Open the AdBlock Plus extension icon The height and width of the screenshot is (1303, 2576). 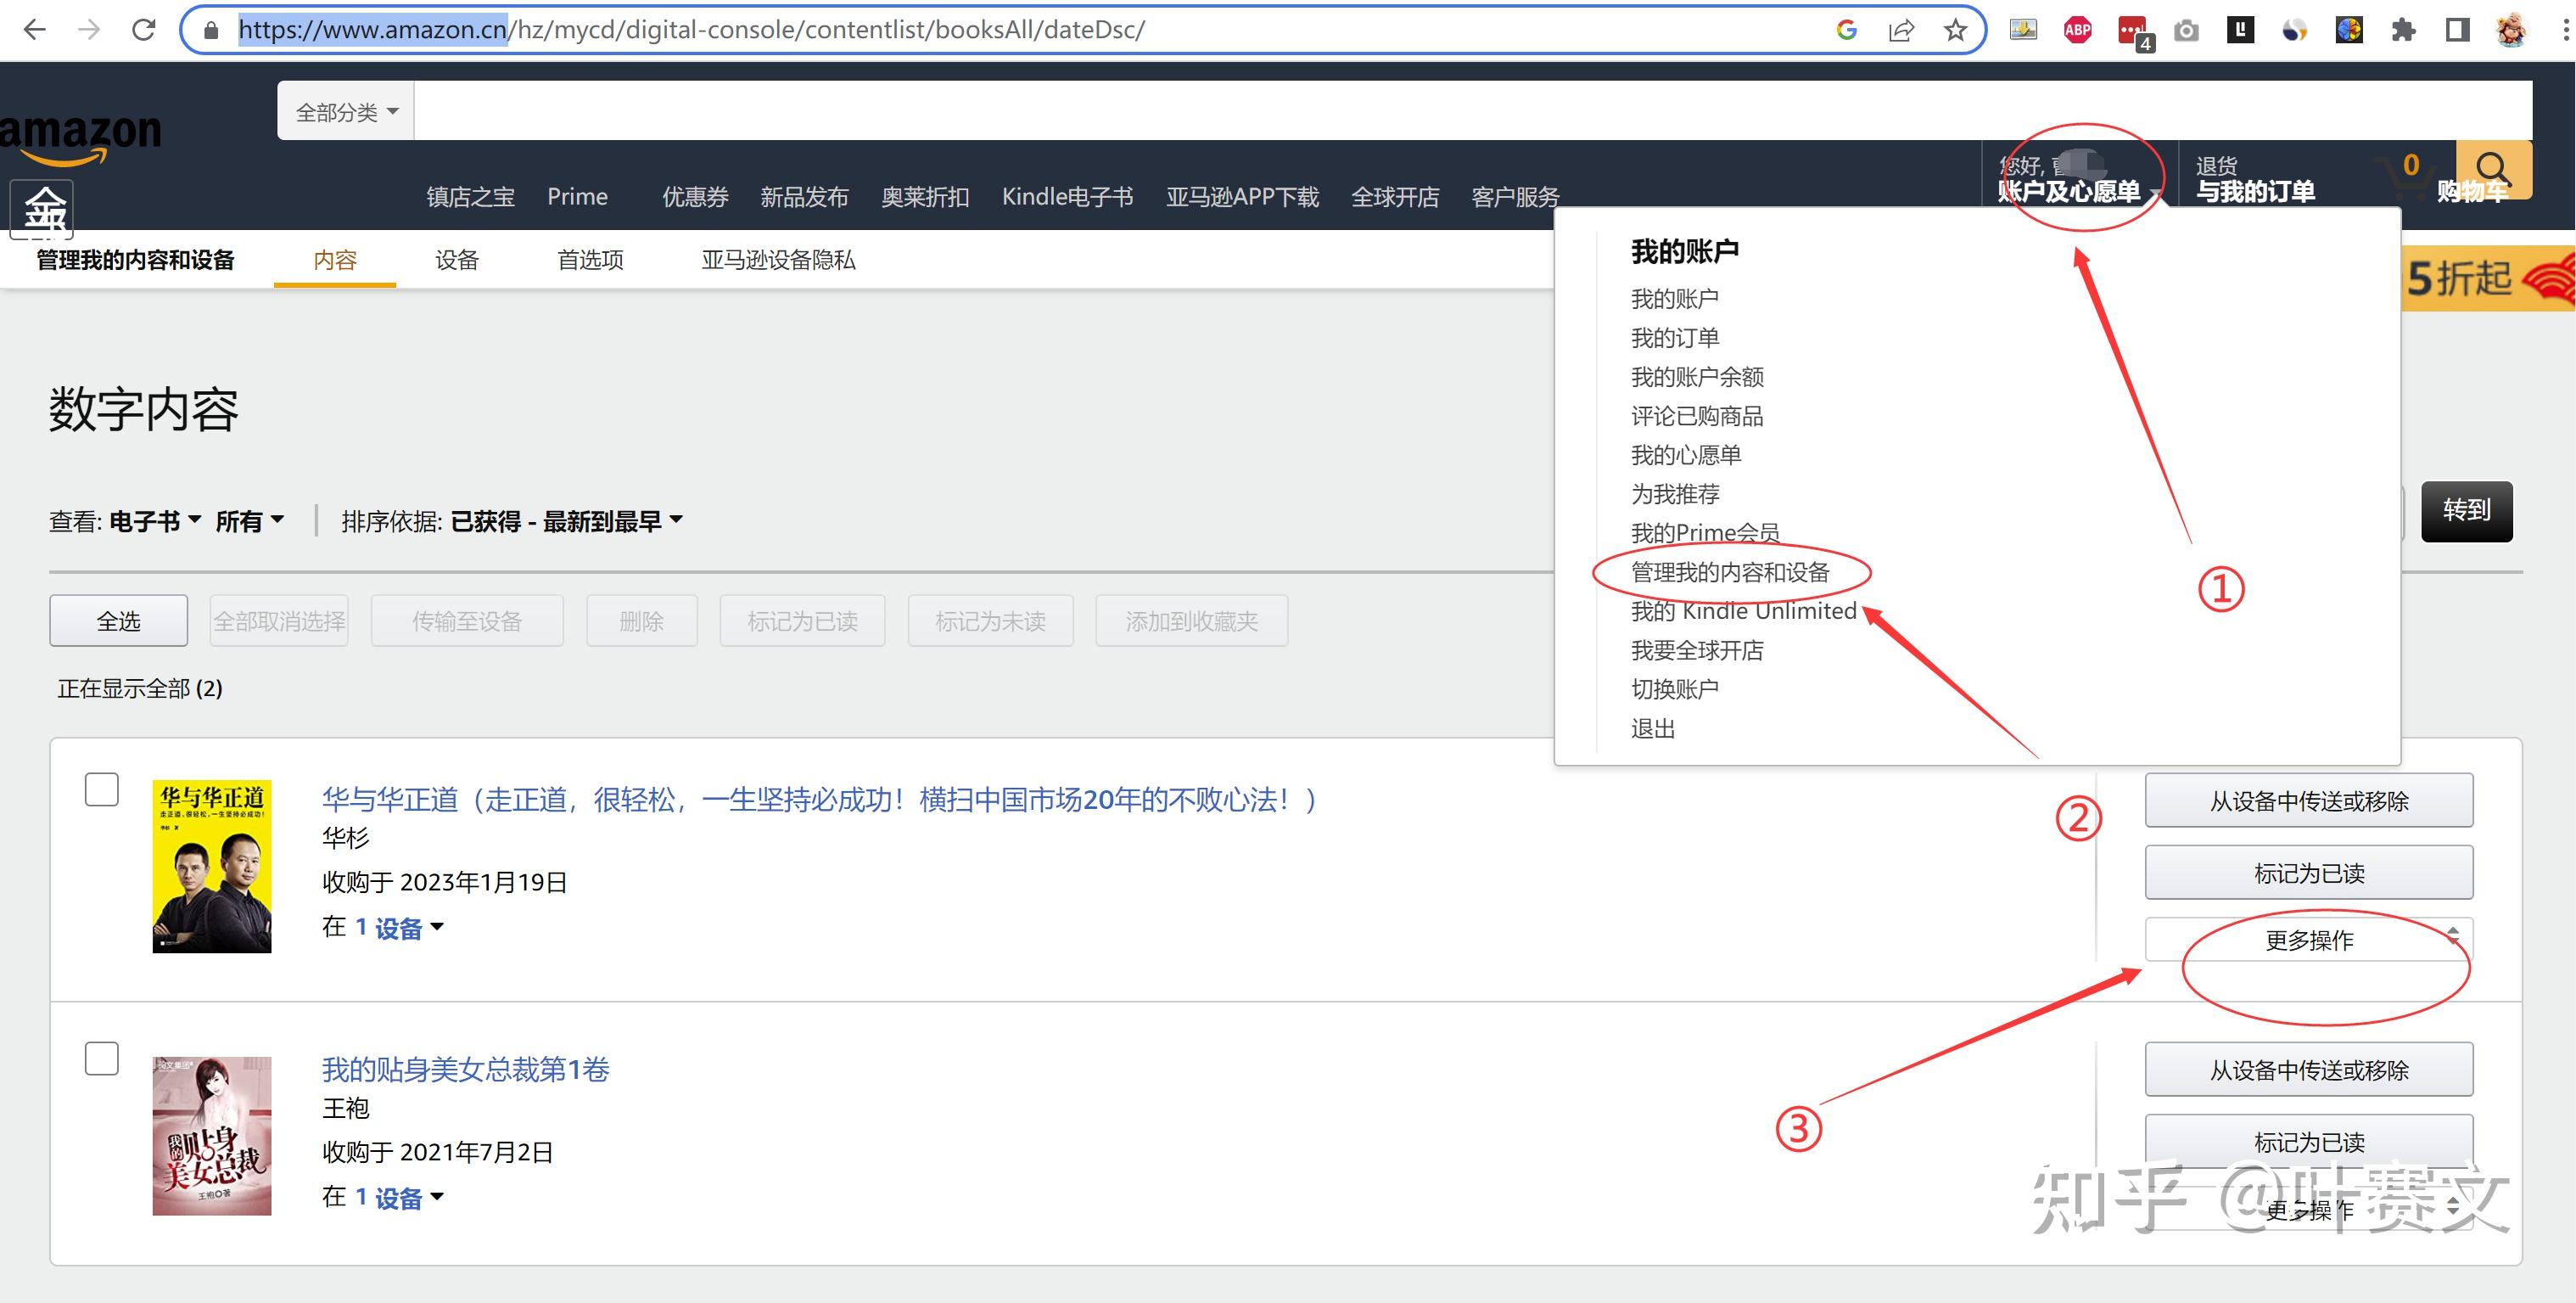coord(2077,30)
